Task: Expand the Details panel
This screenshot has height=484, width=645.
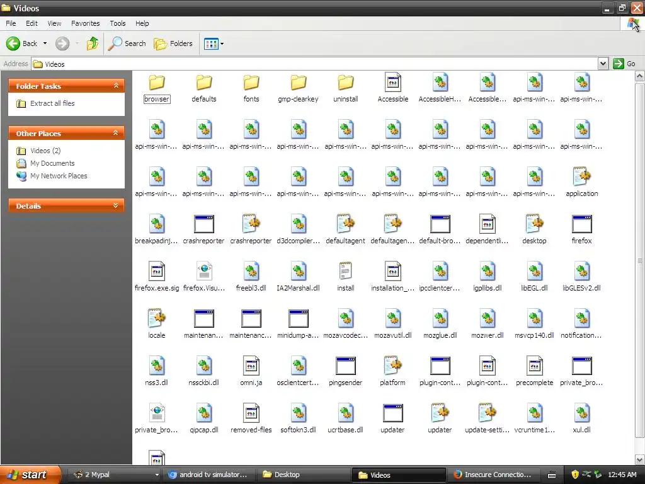Action: (x=116, y=205)
